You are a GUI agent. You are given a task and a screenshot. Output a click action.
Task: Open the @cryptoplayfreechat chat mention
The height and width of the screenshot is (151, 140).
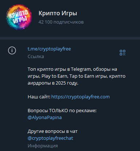tap(50, 138)
